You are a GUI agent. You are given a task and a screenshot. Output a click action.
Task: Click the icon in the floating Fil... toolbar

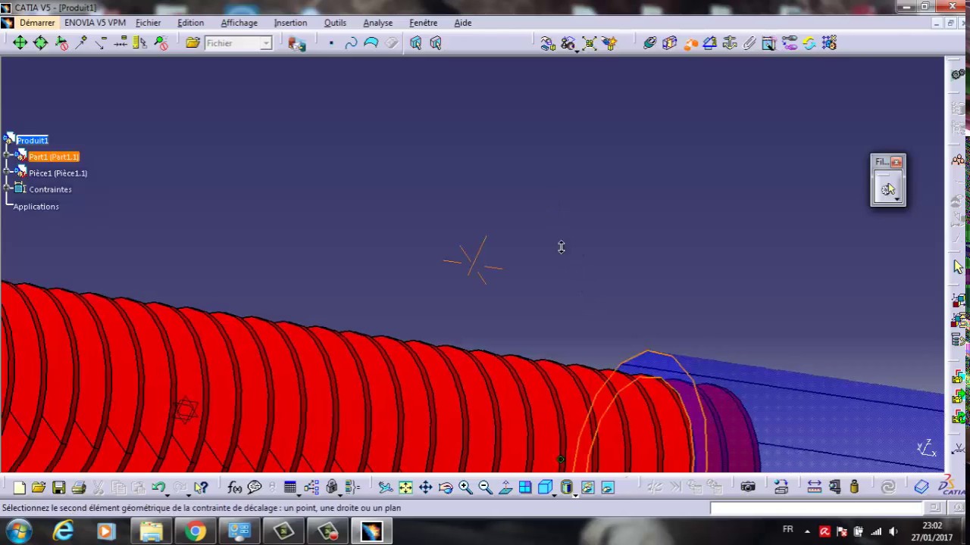point(887,188)
